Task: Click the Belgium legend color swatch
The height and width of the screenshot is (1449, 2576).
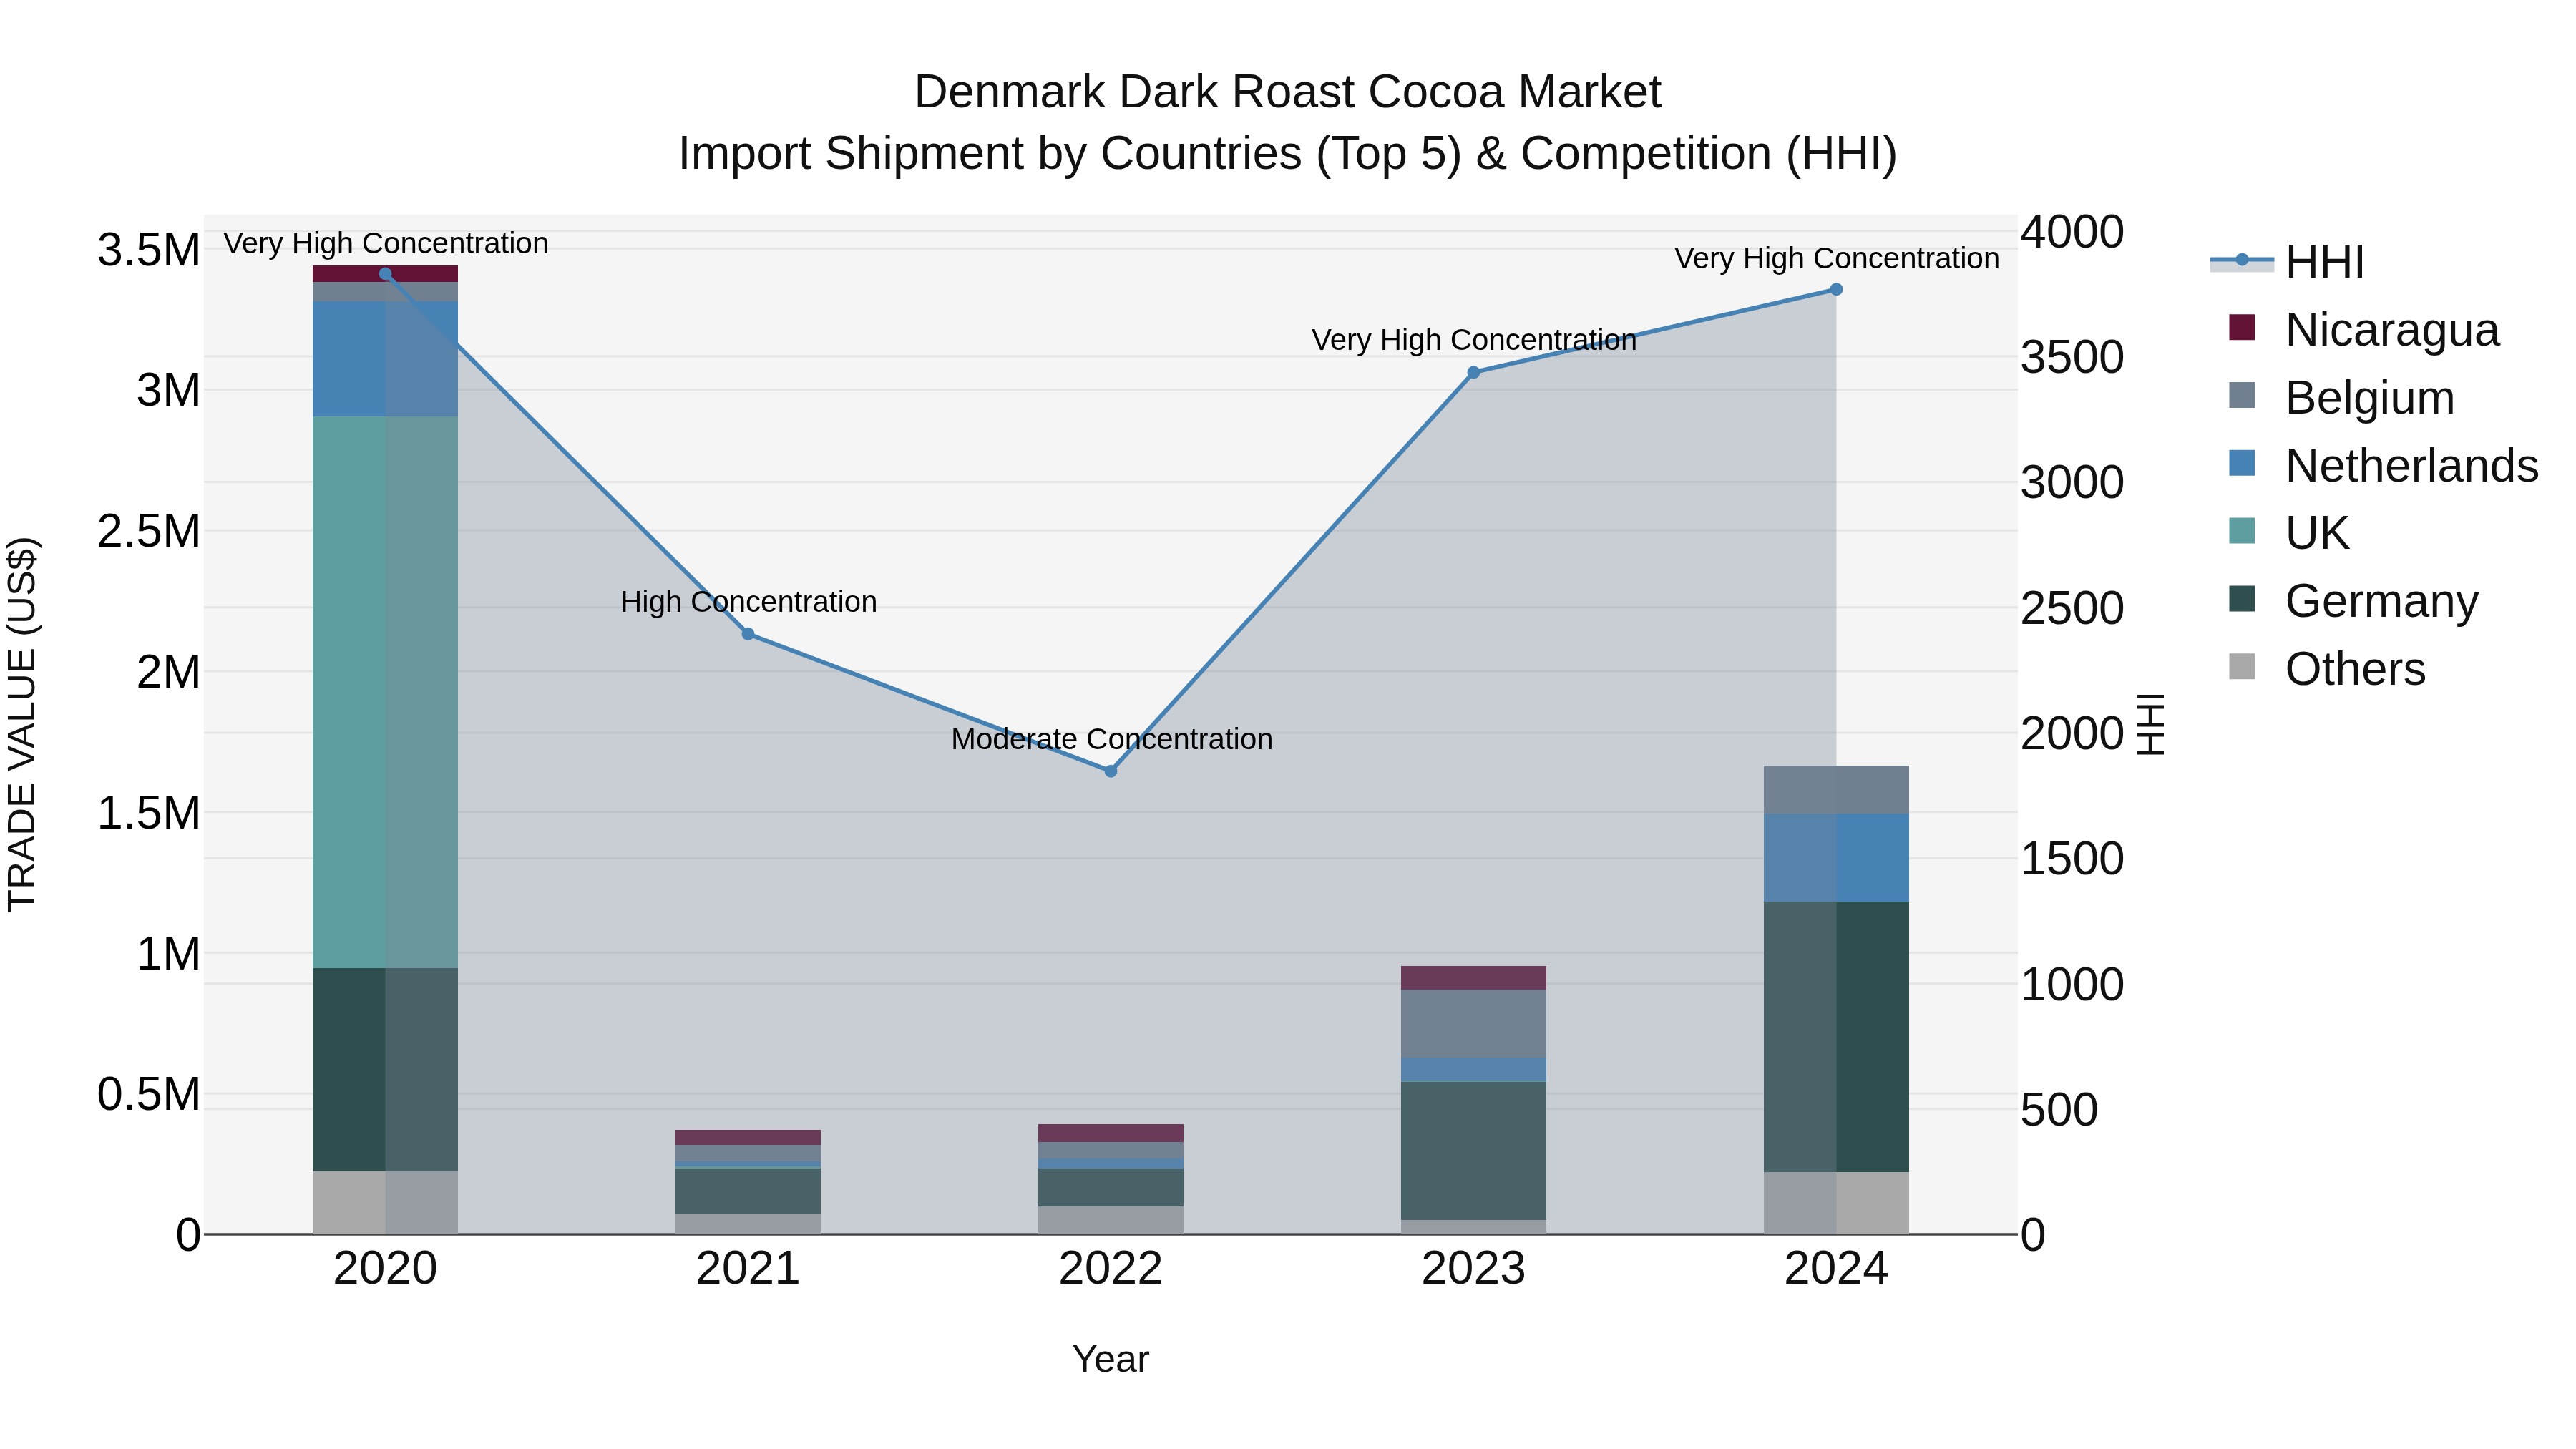Action: [2243, 396]
